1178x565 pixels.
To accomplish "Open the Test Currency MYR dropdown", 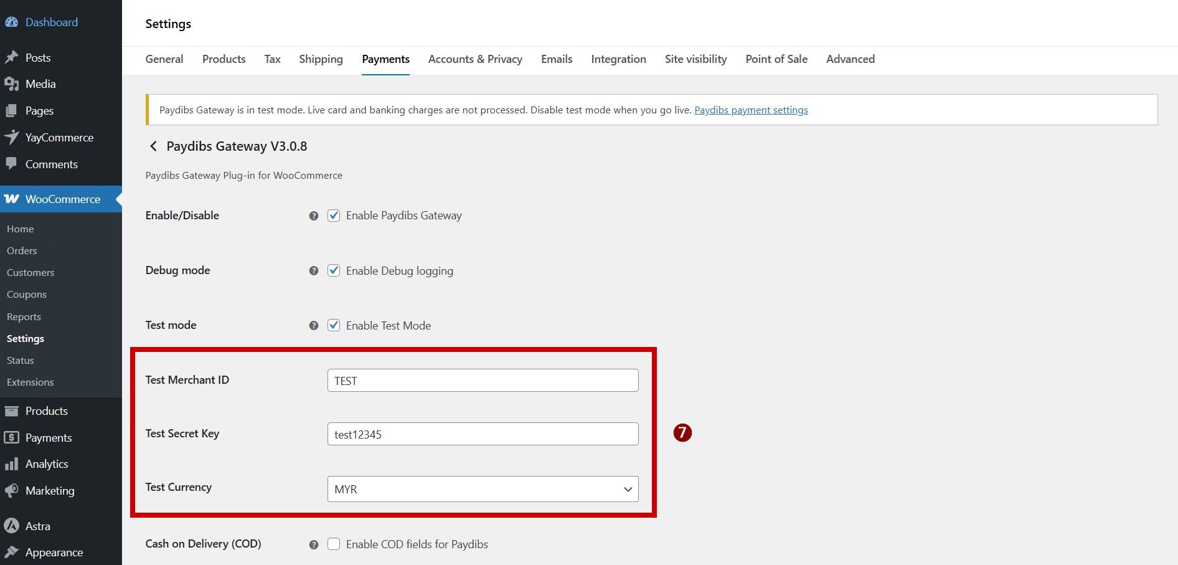I will [483, 489].
